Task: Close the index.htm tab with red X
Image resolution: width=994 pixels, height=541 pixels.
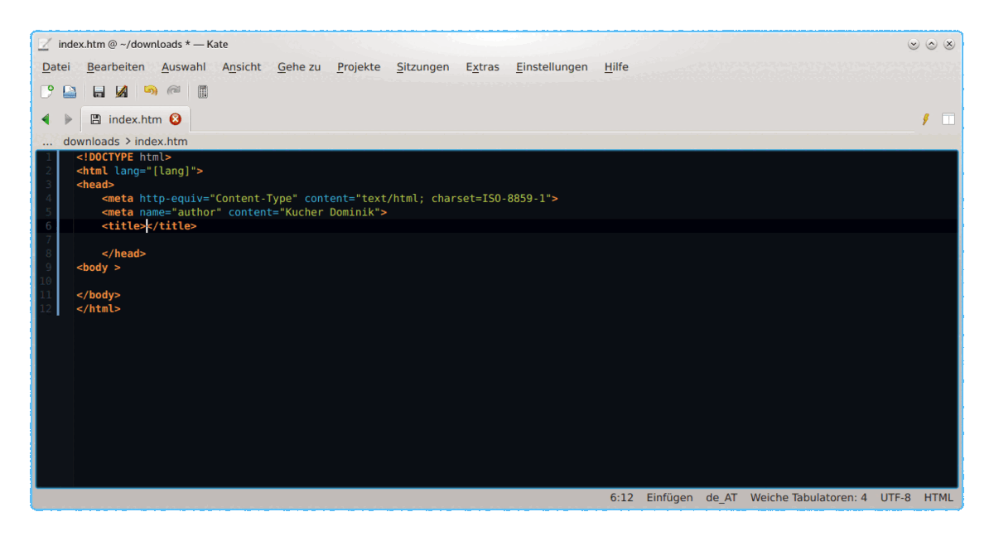Action: pos(175,119)
